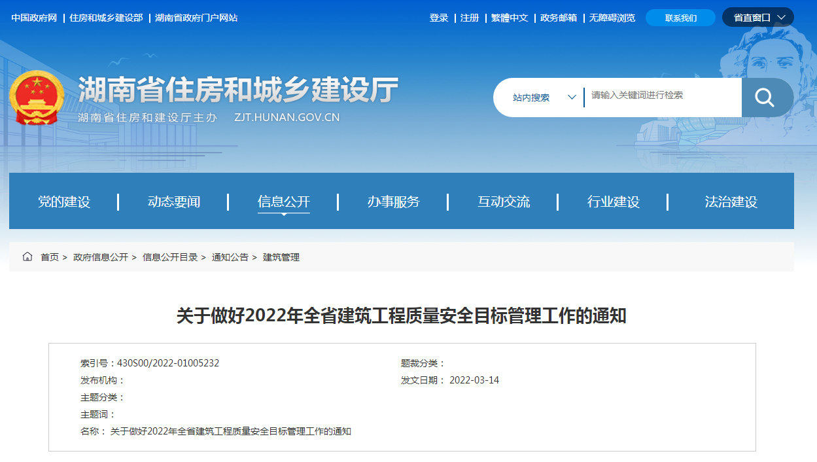Open the 动态要闻 menu
Screen dimensions: 817x462
174,202
